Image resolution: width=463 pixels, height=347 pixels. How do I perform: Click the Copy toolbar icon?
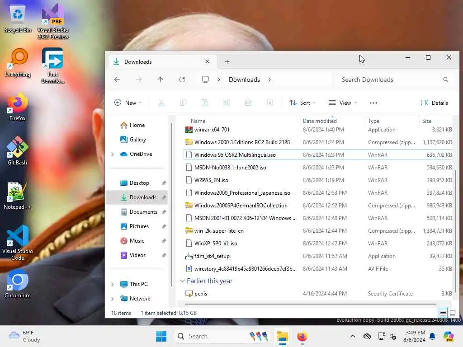(183, 103)
